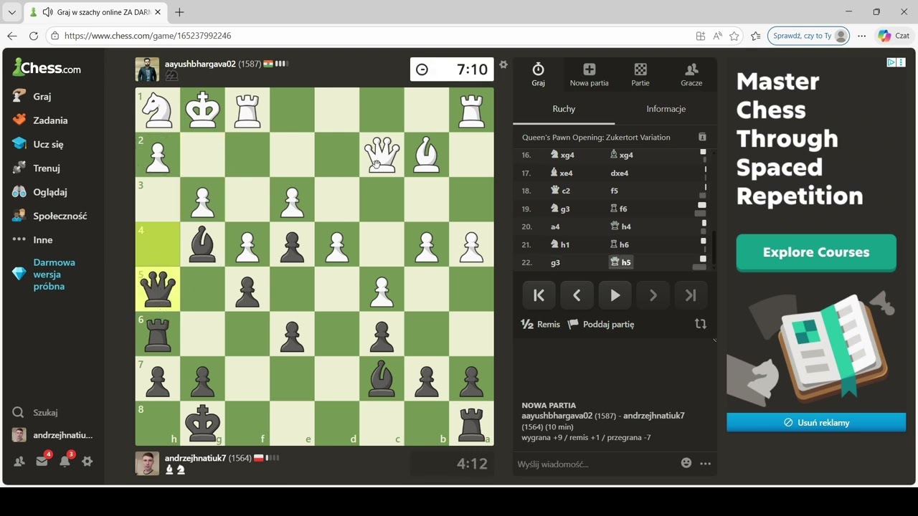The image size is (918, 516).
Task: Select the Nowa partia tab
Action: point(589,74)
